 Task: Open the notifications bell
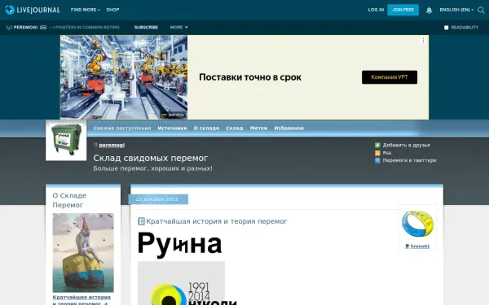tap(430, 10)
